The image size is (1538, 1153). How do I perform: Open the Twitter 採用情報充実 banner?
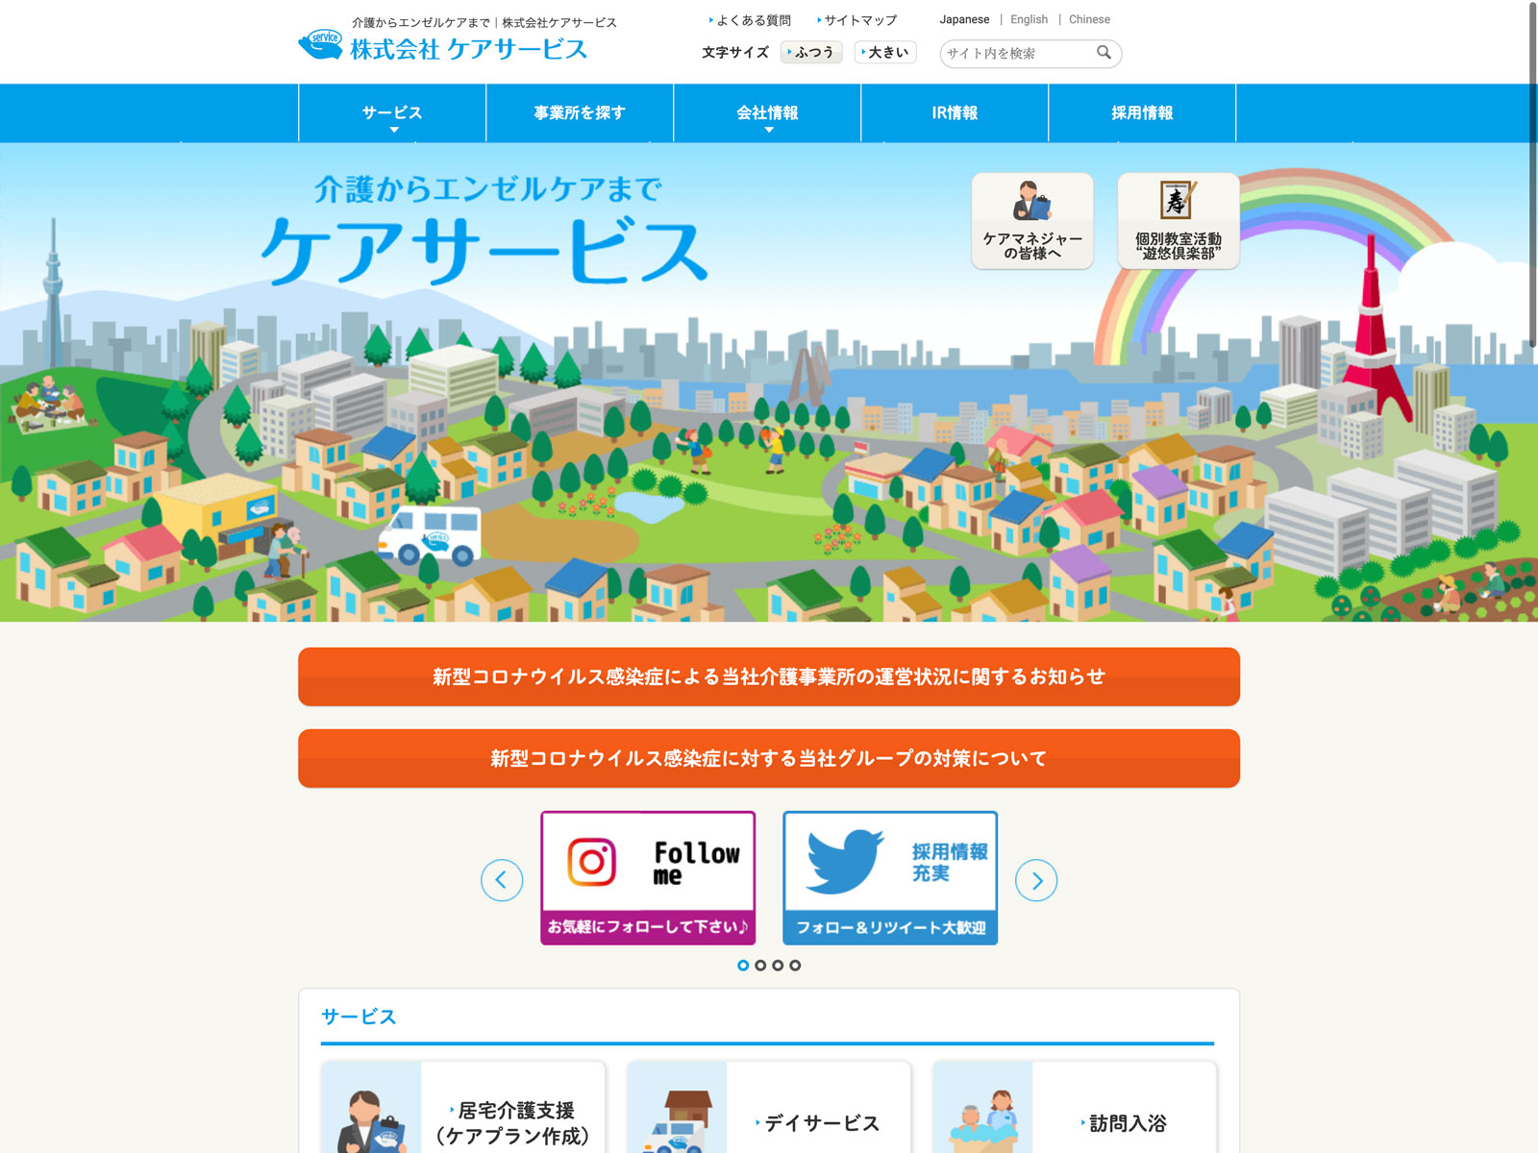890,878
